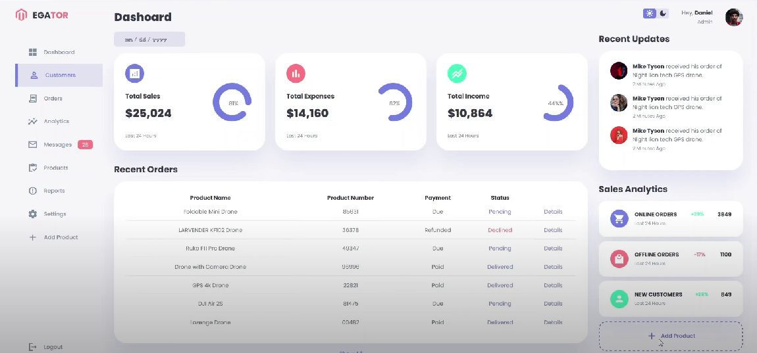Image resolution: width=757 pixels, height=353 pixels.
Task: Open Messages in sidebar
Action: tap(59, 145)
